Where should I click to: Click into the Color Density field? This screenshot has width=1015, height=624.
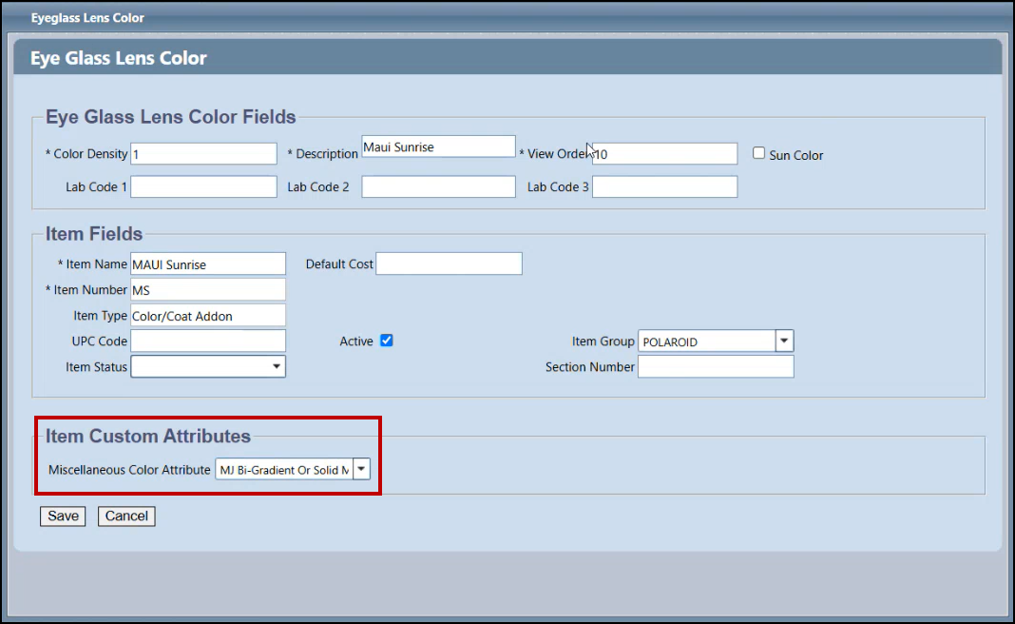(x=203, y=154)
